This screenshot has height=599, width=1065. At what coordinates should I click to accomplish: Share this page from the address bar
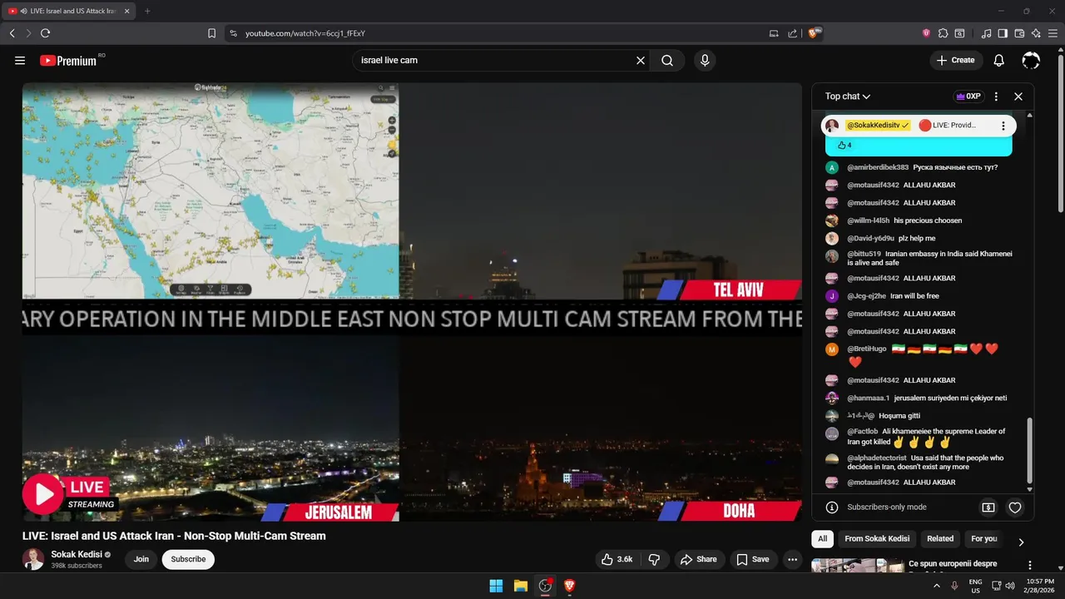point(792,33)
